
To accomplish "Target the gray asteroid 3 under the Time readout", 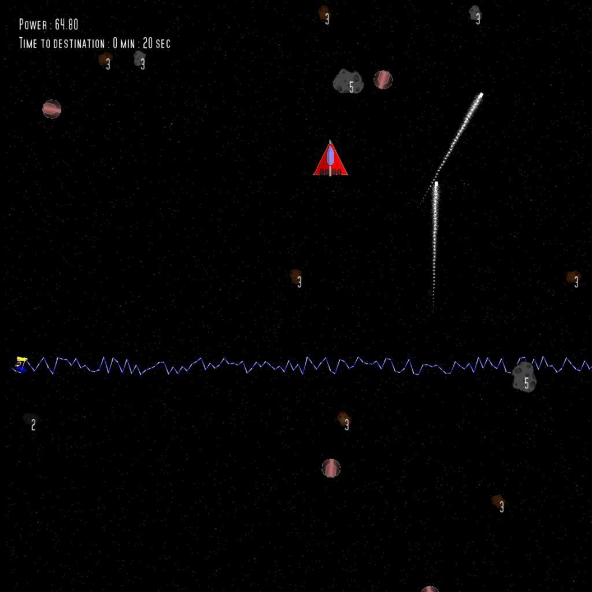I will (139, 59).
